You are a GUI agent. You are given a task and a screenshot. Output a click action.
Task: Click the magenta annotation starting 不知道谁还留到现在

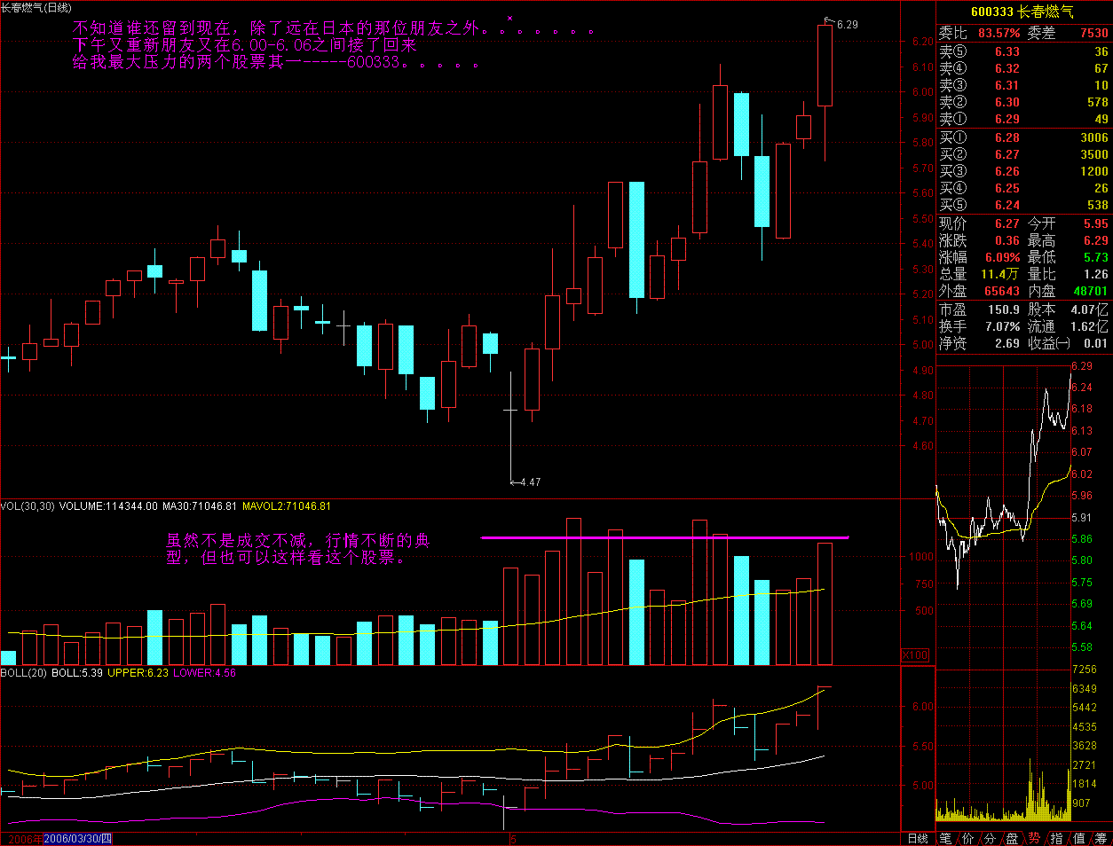coord(333,28)
